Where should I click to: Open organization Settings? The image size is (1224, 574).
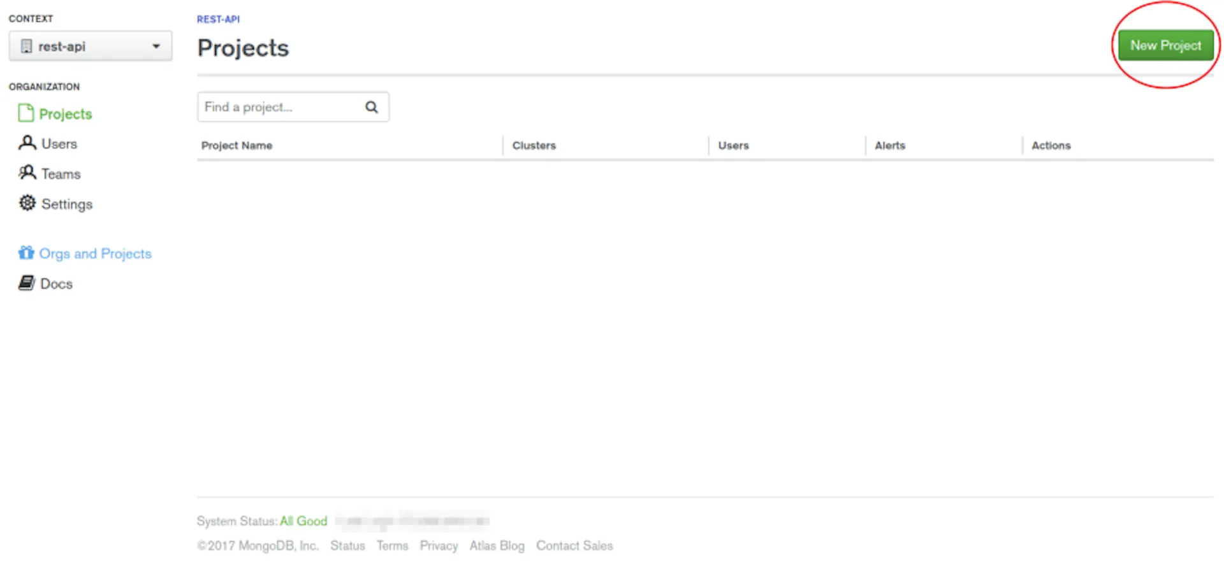click(x=67, y=204)
